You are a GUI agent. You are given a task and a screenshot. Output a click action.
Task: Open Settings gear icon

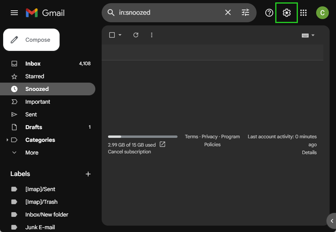coord(286,13)
